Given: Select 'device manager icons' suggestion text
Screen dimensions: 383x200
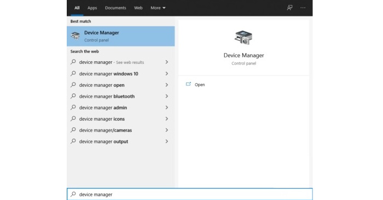Looking at the screenshot, I should (102, 119).
